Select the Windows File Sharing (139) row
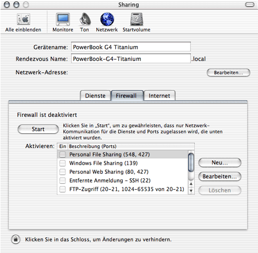The image size is (258, 253). (x=123, y=163)
